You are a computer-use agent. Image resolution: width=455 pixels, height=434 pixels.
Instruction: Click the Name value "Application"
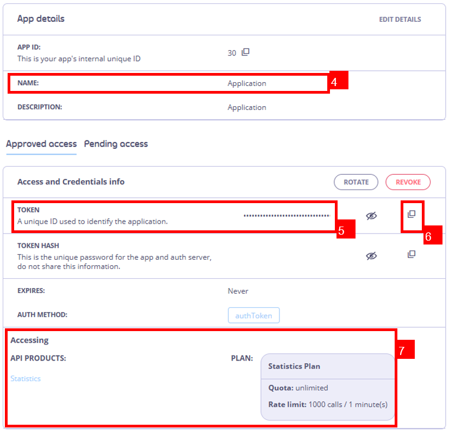[247, 83]
